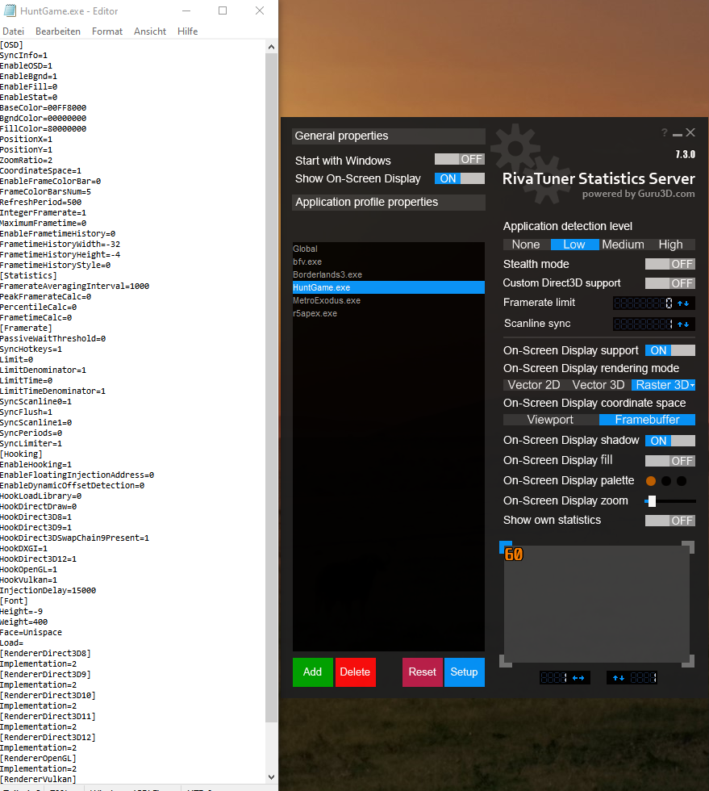
Task: Click the third OSD palette color swatch
Action: (x=682, y=481)
